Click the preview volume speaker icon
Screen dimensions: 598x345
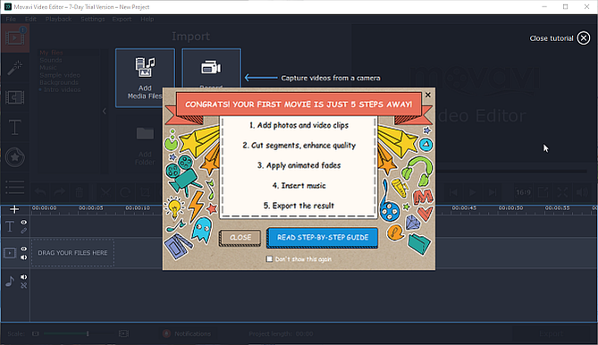pyautogui.click(x=582, y=192)
